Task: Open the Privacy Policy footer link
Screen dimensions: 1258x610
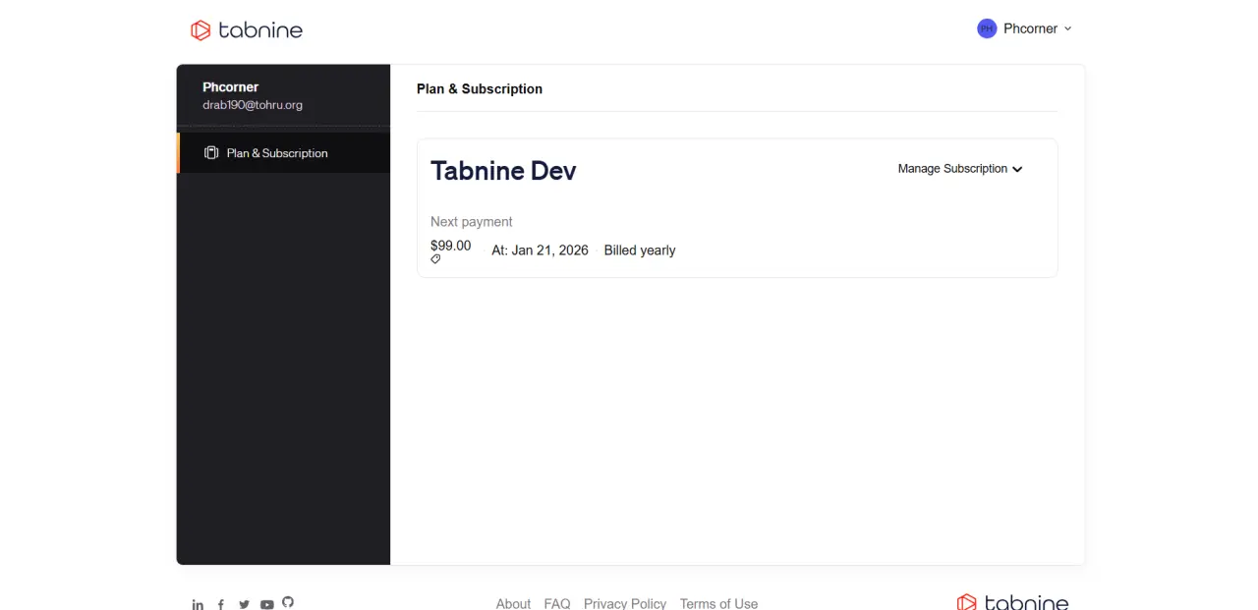Action: tap(625, 603)
